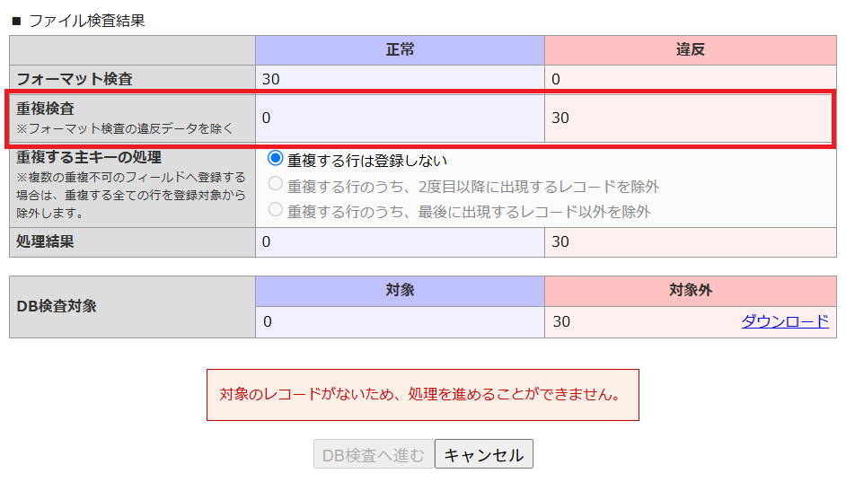Click the red error message box
Screen dimensions: 846x482
423,395
